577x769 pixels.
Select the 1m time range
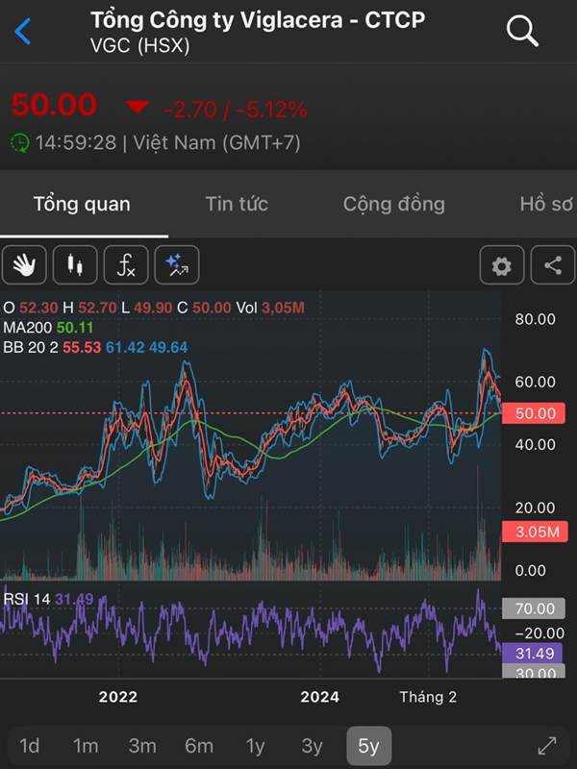86,746
